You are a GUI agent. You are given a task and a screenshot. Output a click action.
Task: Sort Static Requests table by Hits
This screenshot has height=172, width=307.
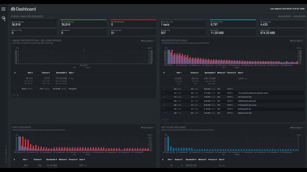pos(25,160)
